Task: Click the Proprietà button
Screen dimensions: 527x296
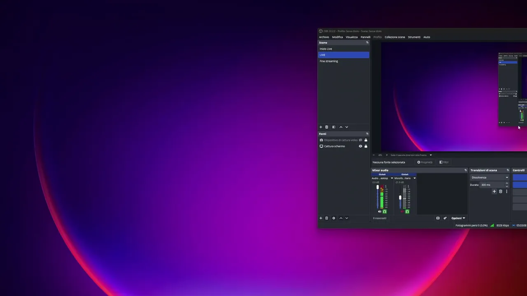Action: (425, 162)
